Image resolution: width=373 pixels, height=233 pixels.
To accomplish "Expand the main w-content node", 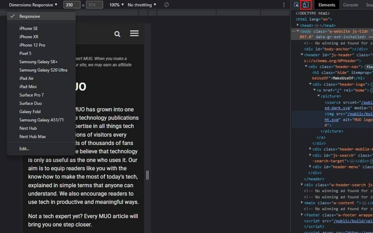I will pyautogui.click(x=302, y=202).
